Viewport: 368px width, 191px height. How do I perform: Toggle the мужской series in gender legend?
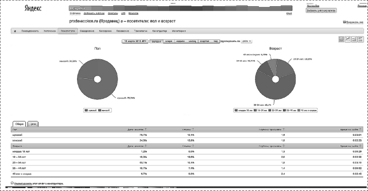91,110
